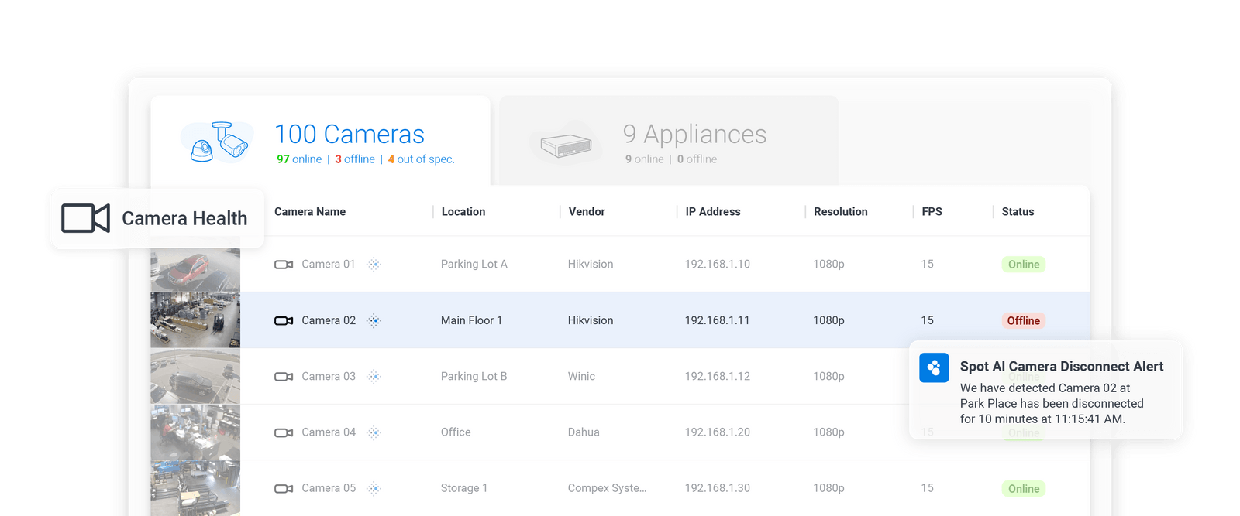1240x516 pixels.
Task: Sort table by the Status column
Action: [1018, 212]
